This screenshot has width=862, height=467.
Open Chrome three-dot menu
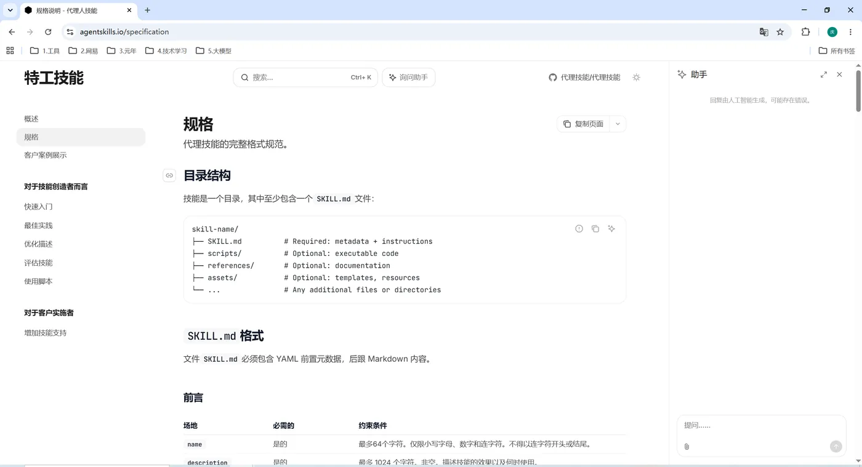(850, 32)
